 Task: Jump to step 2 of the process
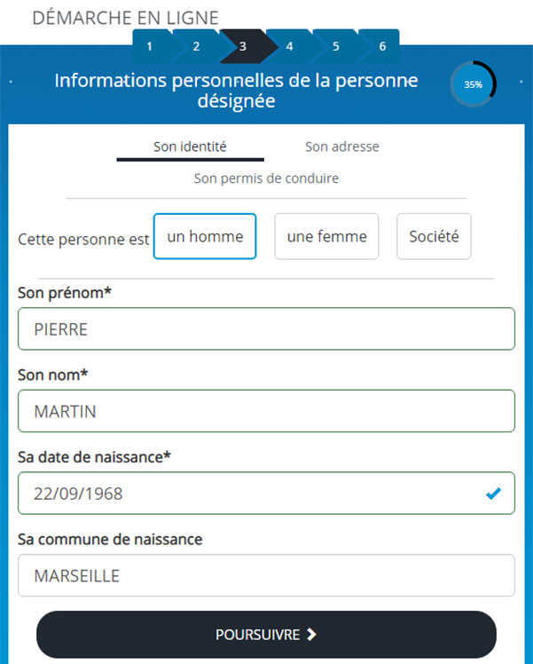196,46
